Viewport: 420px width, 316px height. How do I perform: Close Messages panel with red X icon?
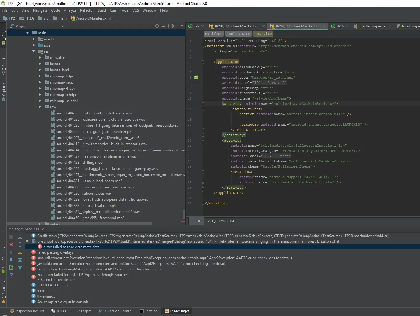11,244
